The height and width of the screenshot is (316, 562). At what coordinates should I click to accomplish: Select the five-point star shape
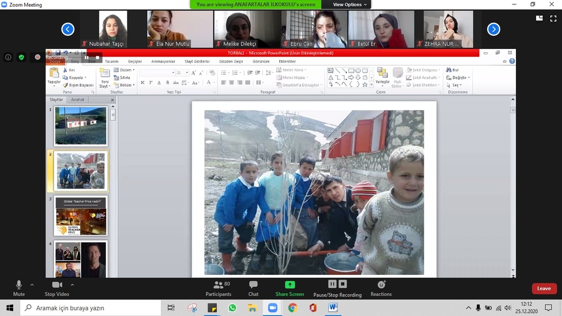coord(365,85)
